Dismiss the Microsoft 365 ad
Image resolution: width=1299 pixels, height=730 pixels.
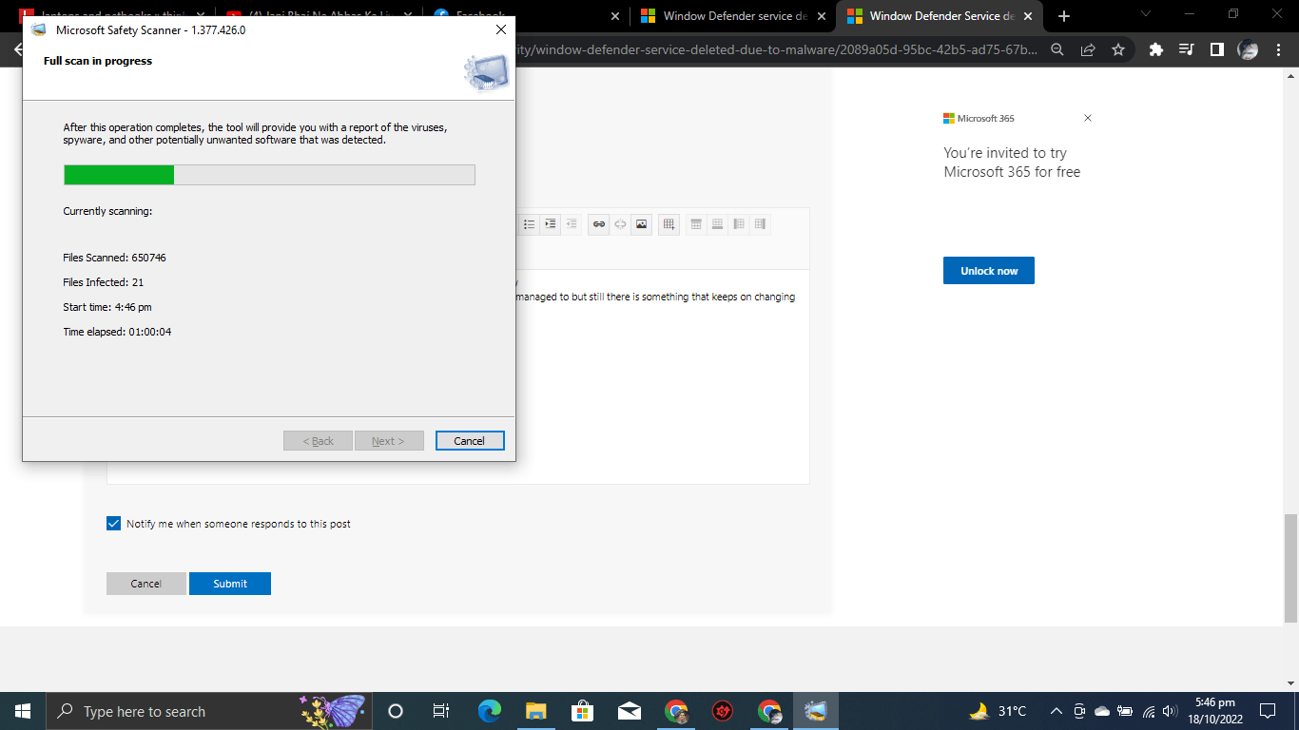1088,118
